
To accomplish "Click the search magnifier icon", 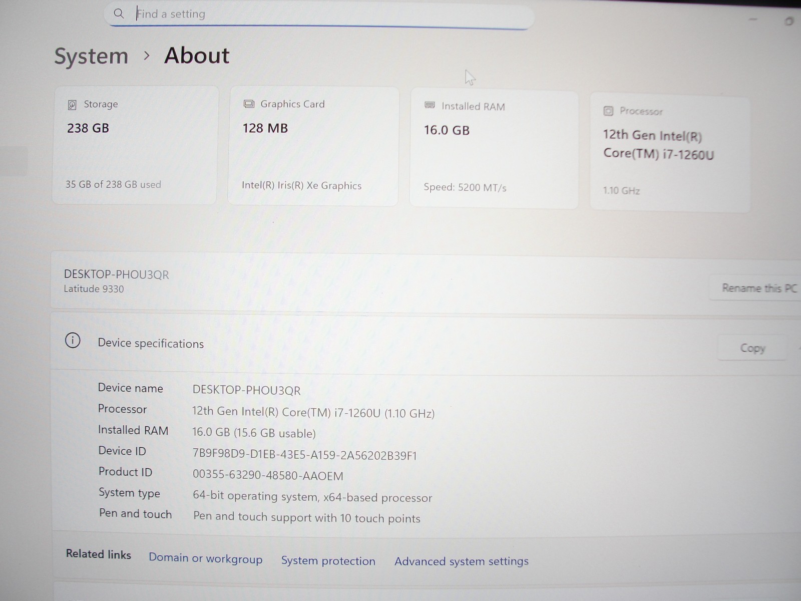I will click(119, 14).
